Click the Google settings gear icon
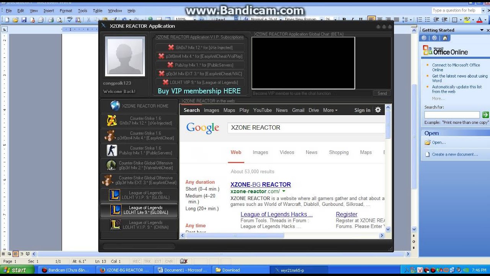Screen dimensions: 490x276 pos(378,110)
